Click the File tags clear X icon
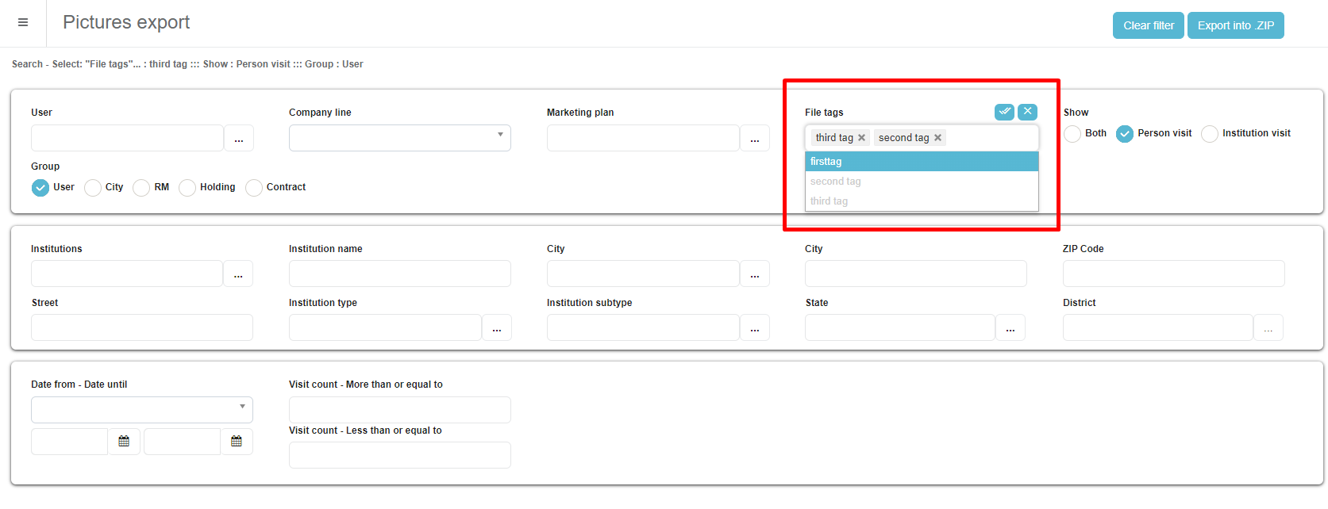 1027,112
